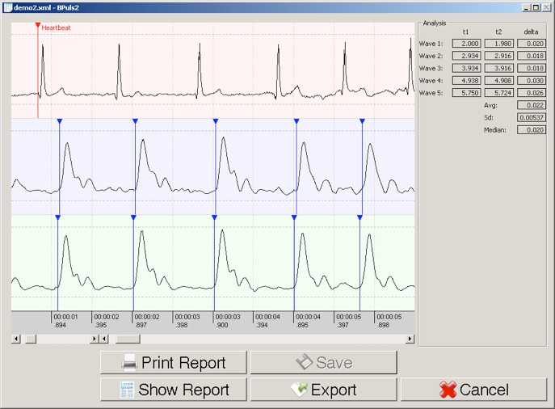Select the last blue marker in the bottom waveform

click(x=359, y=217)
